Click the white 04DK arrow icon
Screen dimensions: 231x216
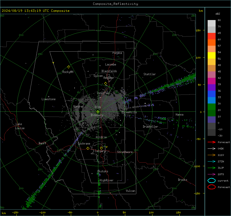tap(211, 149)
